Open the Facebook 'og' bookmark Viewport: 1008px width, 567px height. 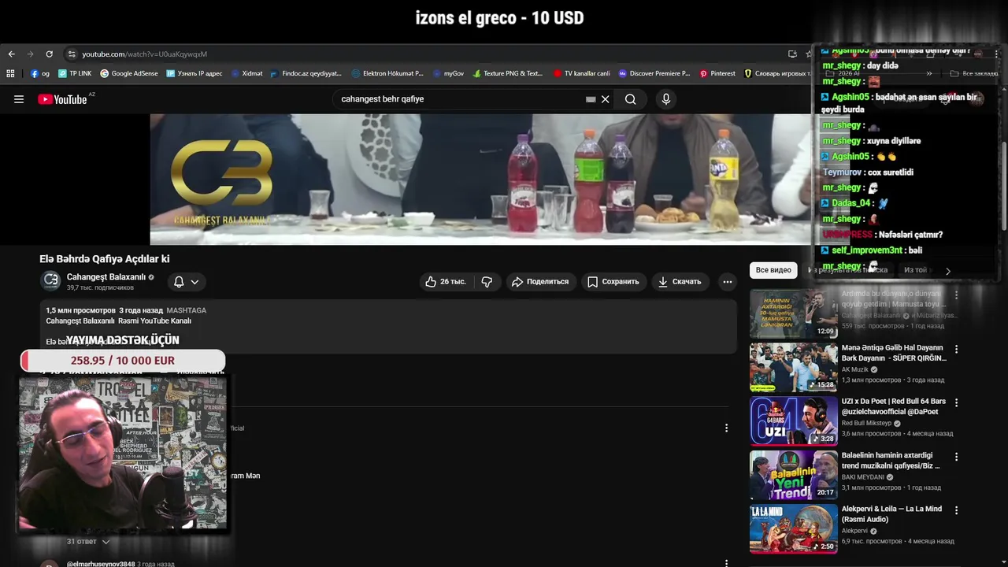[x=40, y=73]
